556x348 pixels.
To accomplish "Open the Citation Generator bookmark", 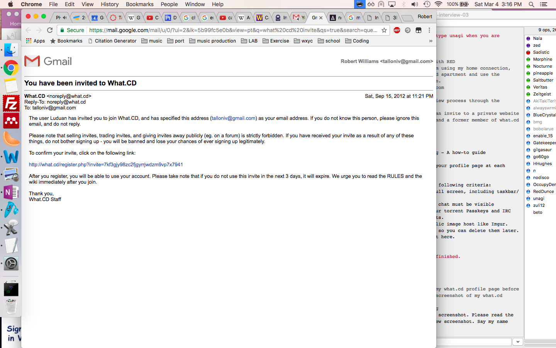I will coord(112,41).
